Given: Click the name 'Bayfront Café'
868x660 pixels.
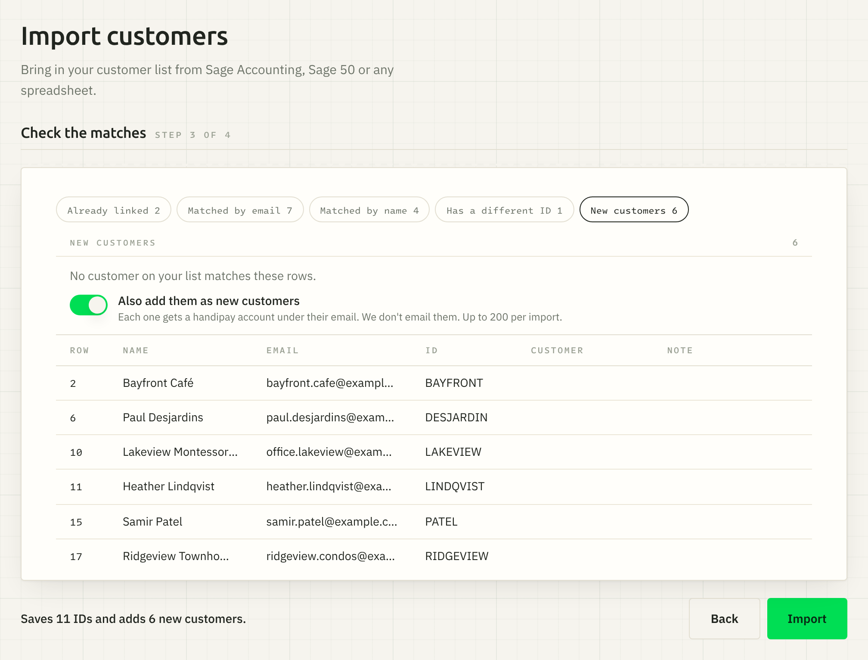Looking at the screenshot, I should click(158, 383).
